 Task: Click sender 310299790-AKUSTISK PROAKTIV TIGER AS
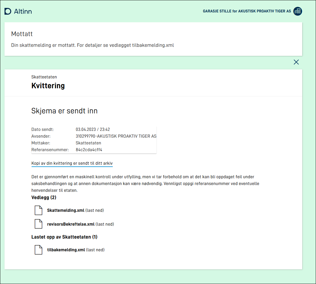pos(116,136)
